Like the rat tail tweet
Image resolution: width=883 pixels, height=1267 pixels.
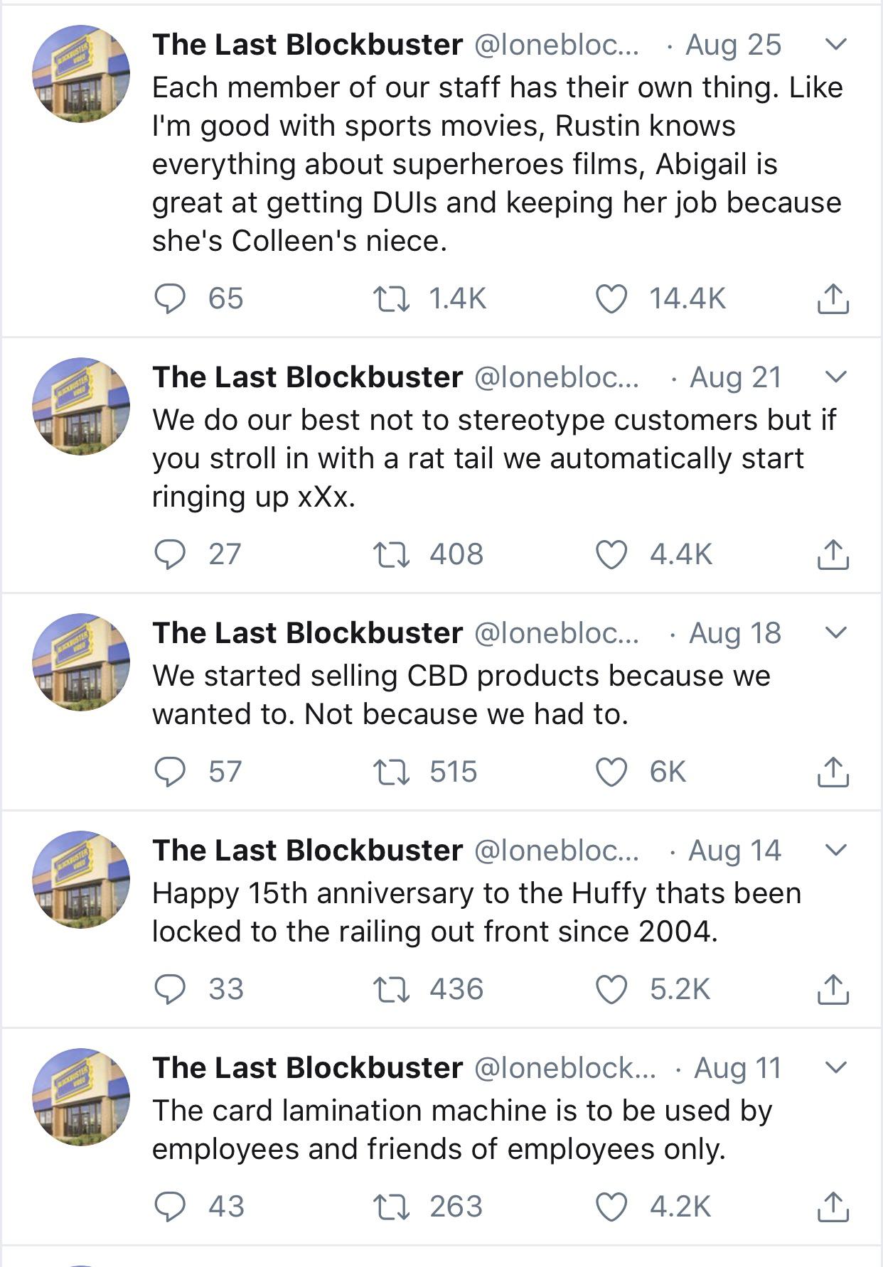pos(611,554)
